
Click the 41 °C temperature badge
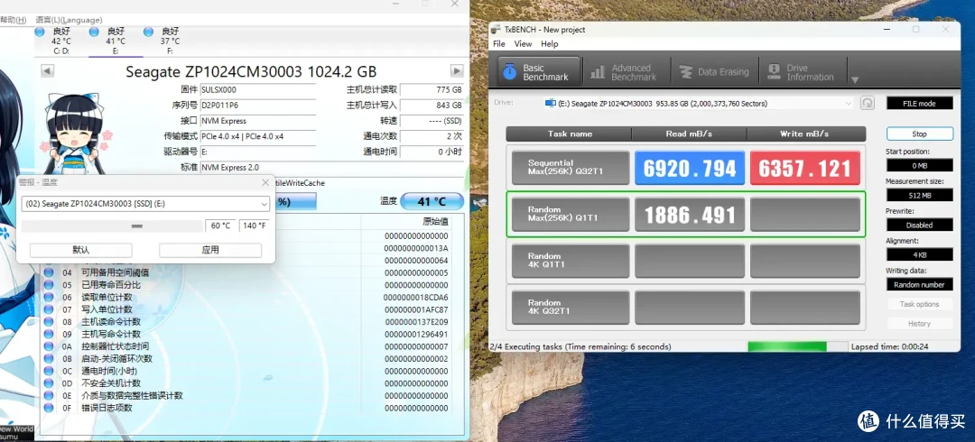point(432,201)
